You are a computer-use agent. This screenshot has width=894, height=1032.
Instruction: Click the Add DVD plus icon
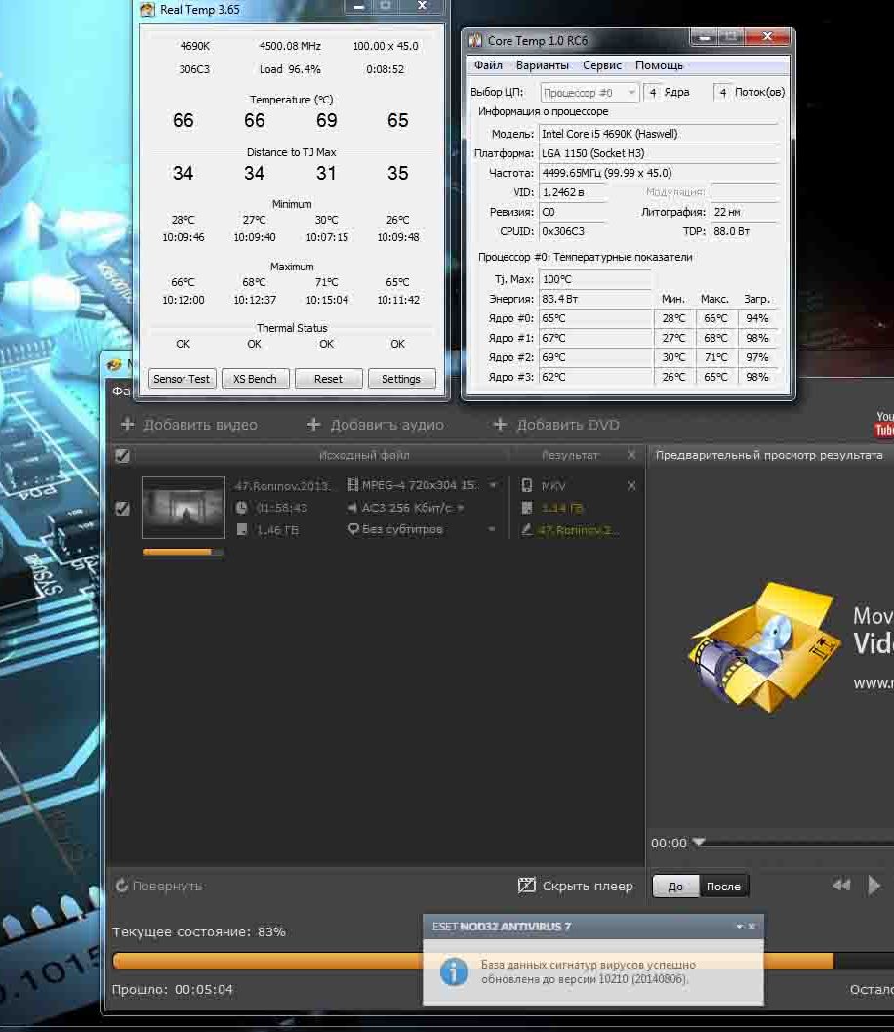500,424
